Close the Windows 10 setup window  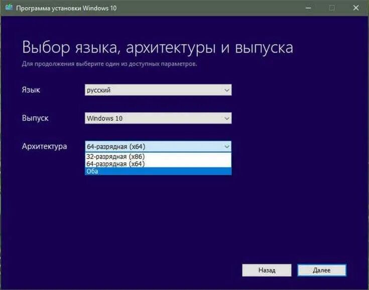[x=356, y=8]
